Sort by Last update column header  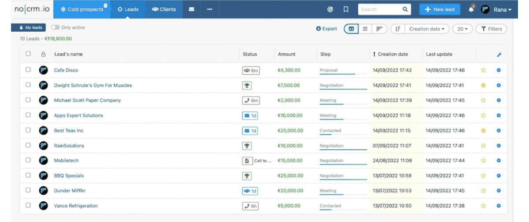coord(439,55)
